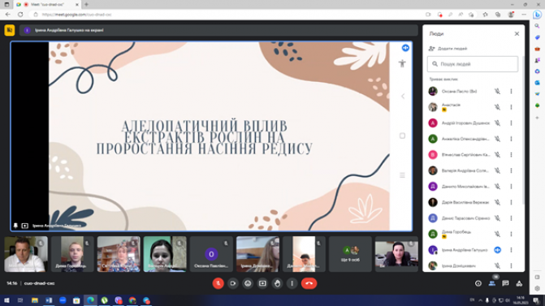This screenshot has height=306, width=545.
Task: Open the meeting details info icon
Action: coord(478,283)
